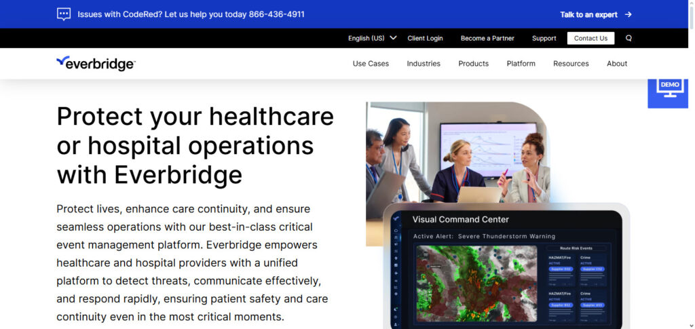Open the About menu
This screenshot has width=695, height=329.
[x=617, y=64]
